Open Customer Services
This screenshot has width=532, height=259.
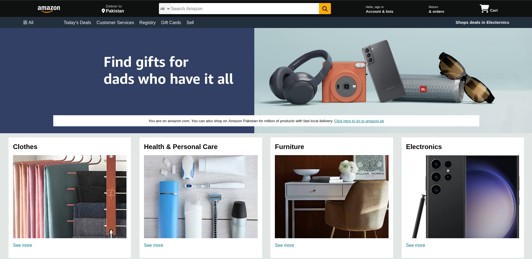(x=115, y=22)
